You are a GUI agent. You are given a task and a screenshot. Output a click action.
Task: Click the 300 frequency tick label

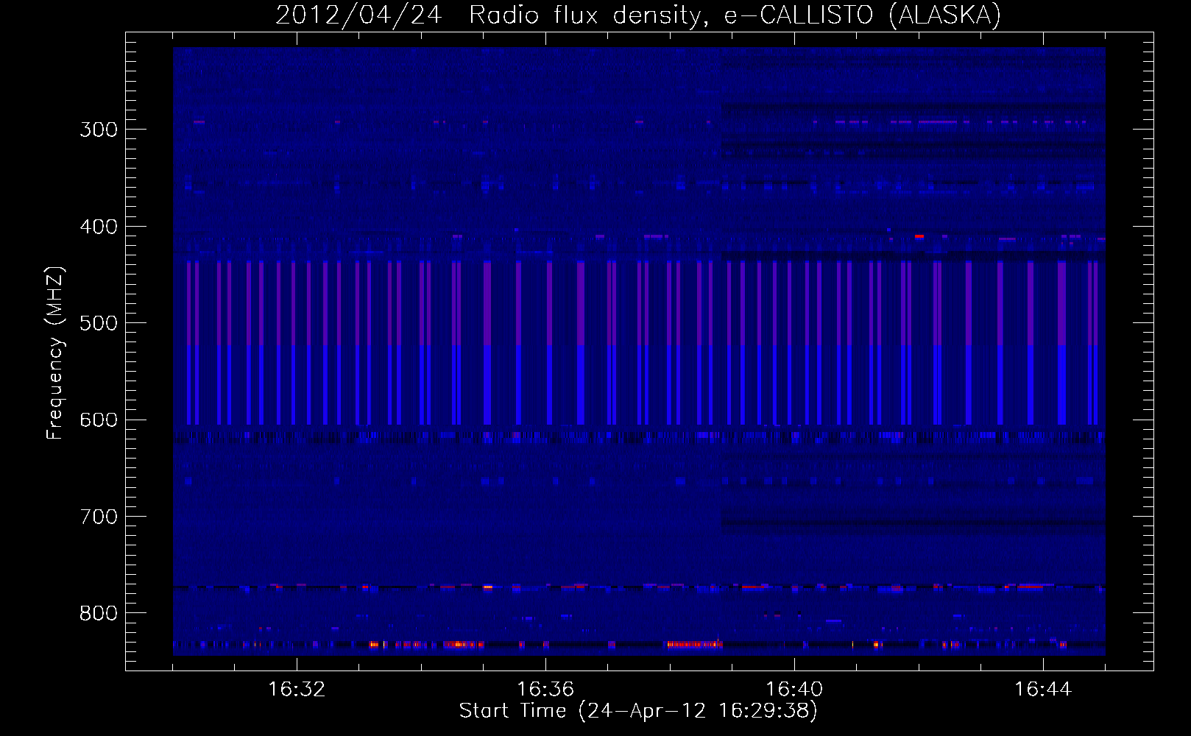click(99, 130)
